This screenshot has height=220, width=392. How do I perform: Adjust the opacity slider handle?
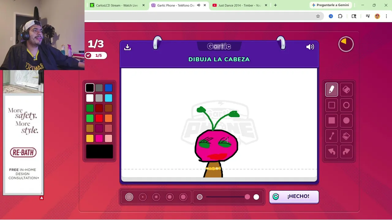[247, 197]
